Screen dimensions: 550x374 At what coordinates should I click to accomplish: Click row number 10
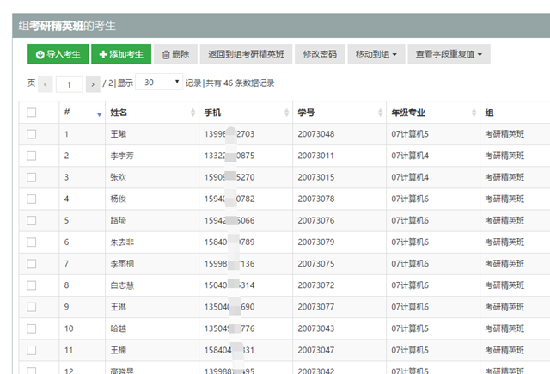pyautogui.click(x=69, y=328)
